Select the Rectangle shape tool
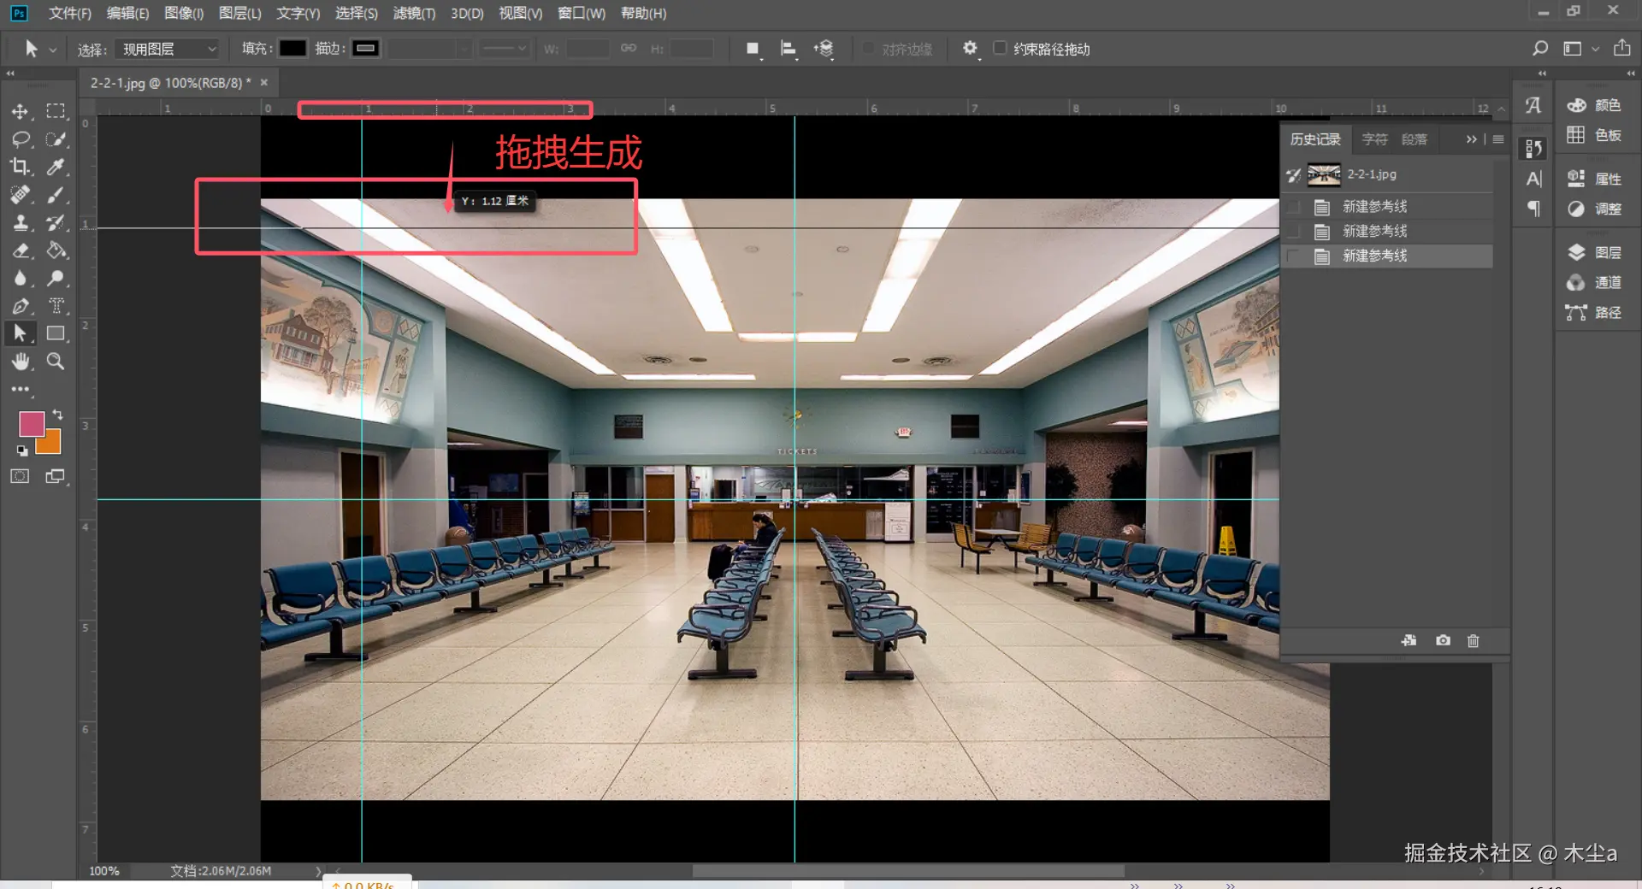This screenshot has height=889, width=1642. click(x=56, y=333)
